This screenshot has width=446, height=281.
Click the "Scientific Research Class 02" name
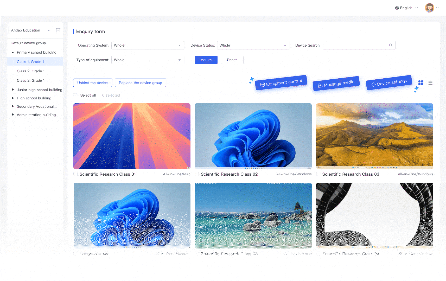(229, 174)
